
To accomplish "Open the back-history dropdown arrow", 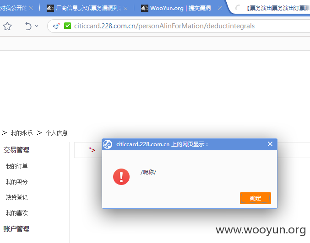I will (x=37, y=26).
